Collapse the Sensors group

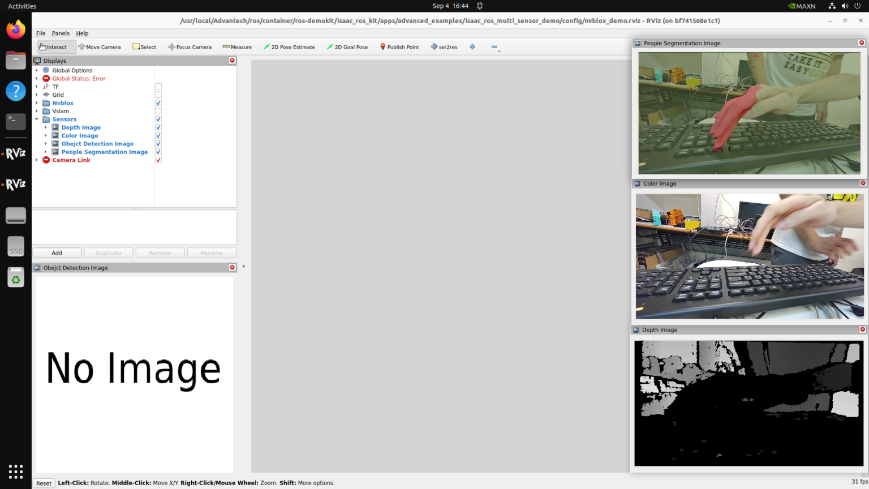[37, 119]
